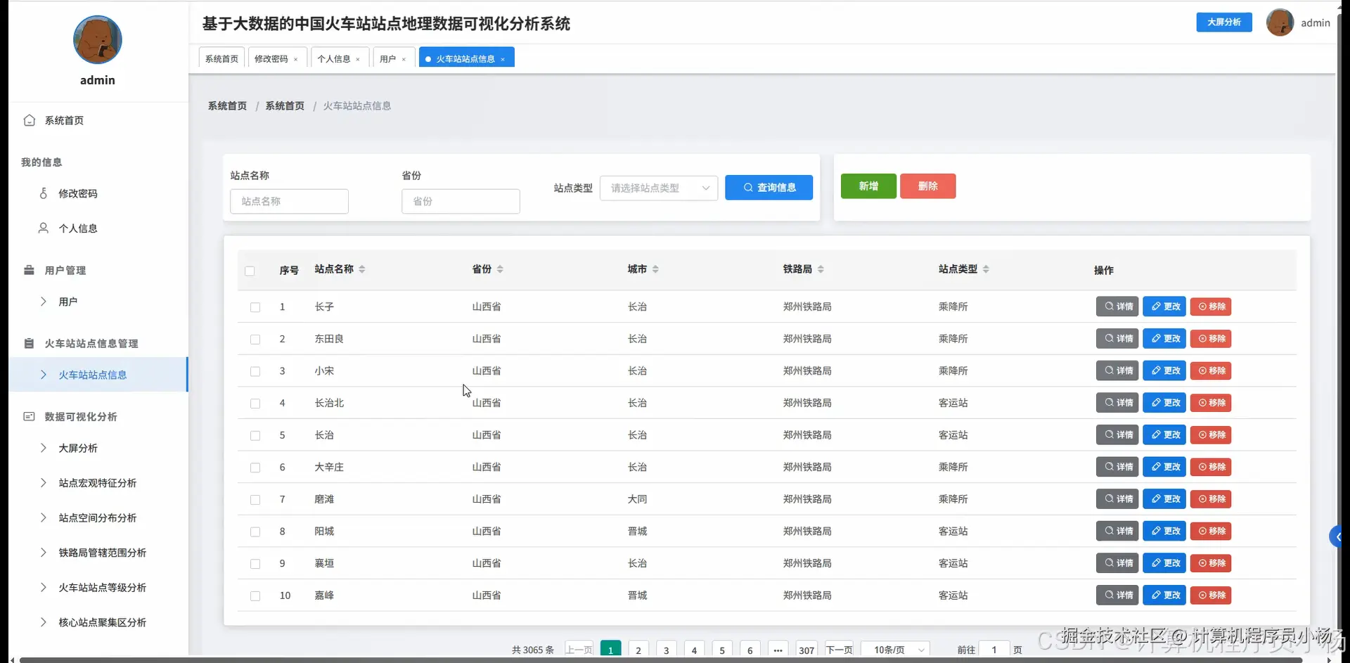Select 个人信息 in the sidebar menu

click(x=98, y=228)
